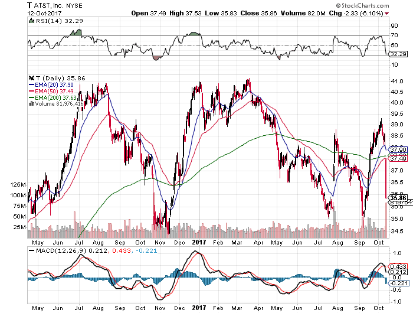Click the 25M volume axis label

click(x=19, y=227)
